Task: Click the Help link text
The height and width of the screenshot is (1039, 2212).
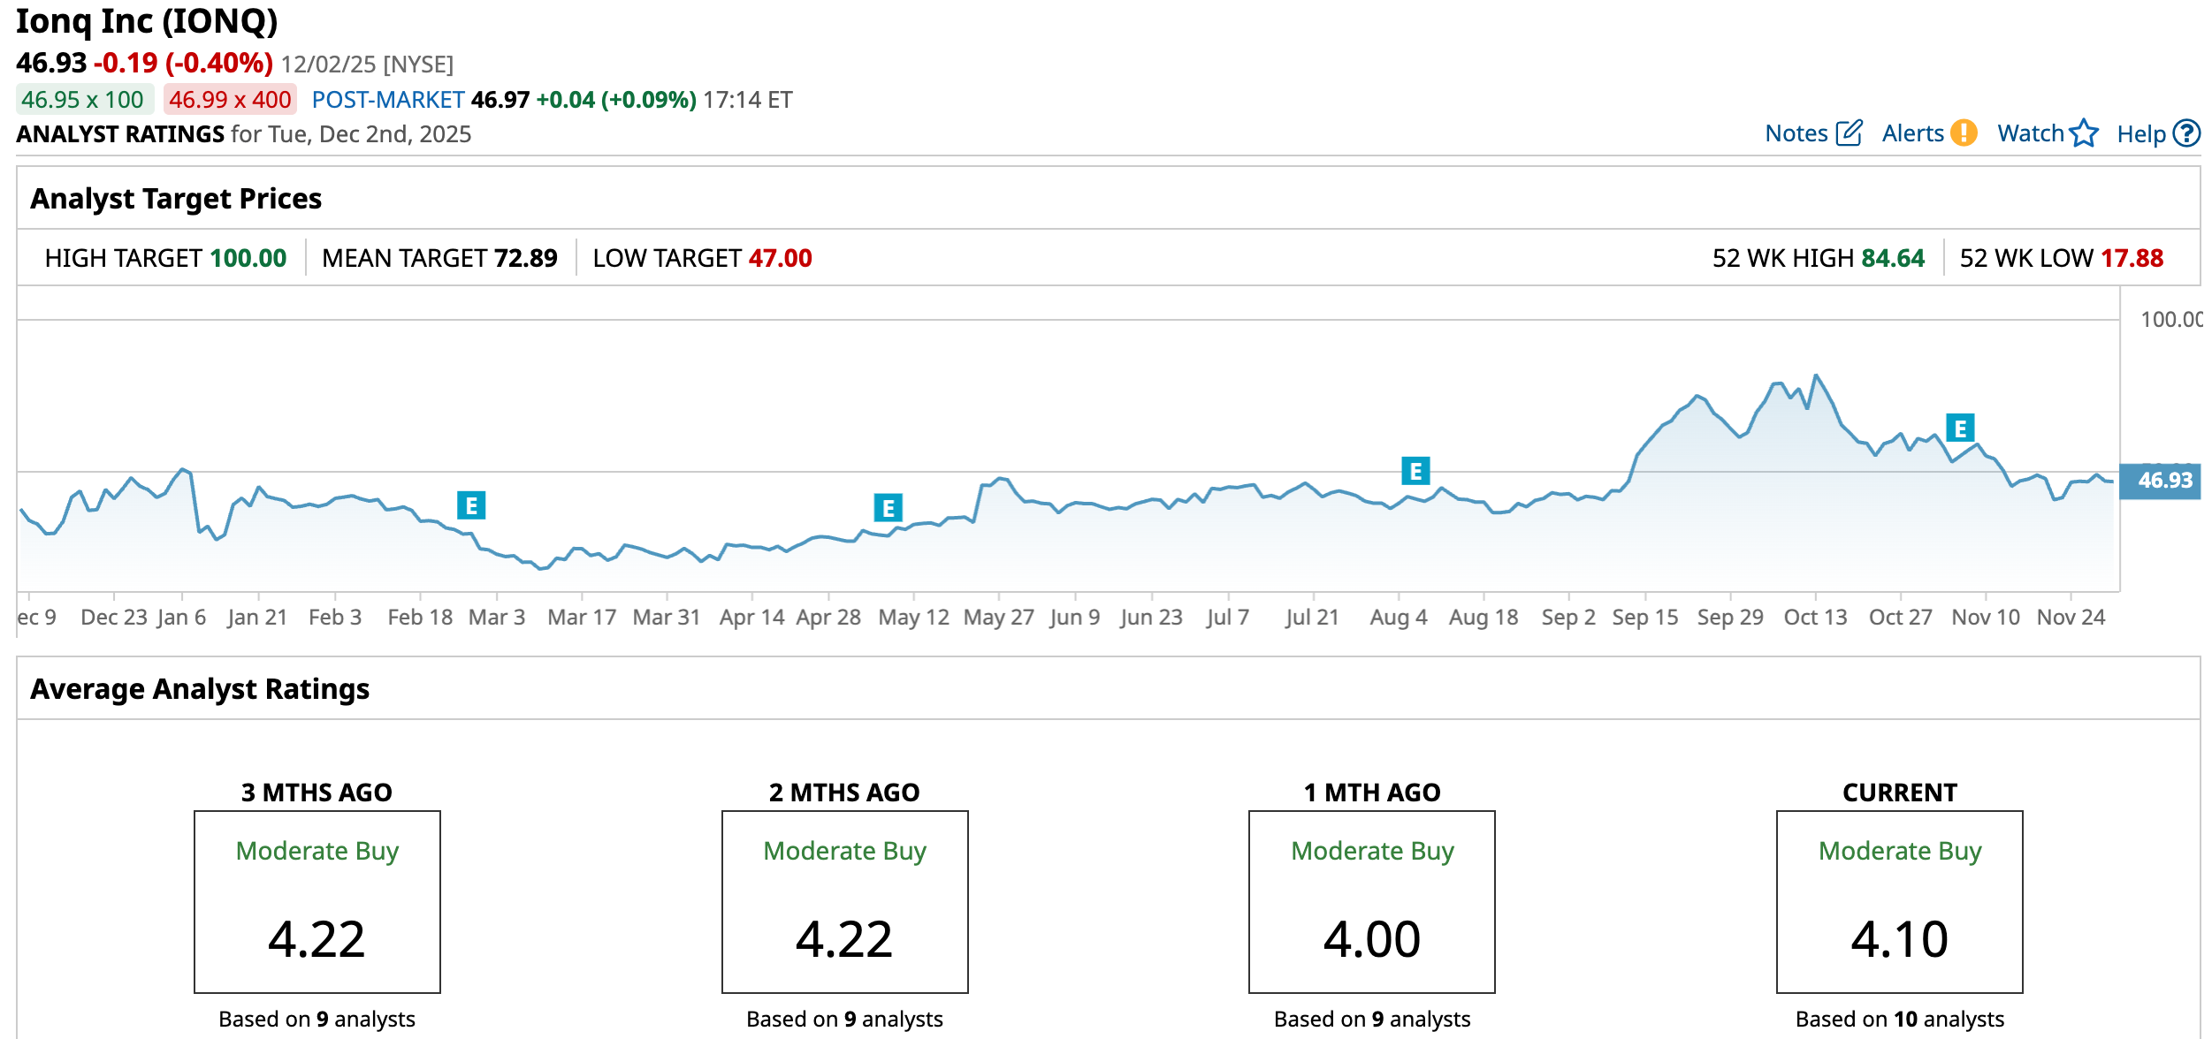Action: point(2140,134)
